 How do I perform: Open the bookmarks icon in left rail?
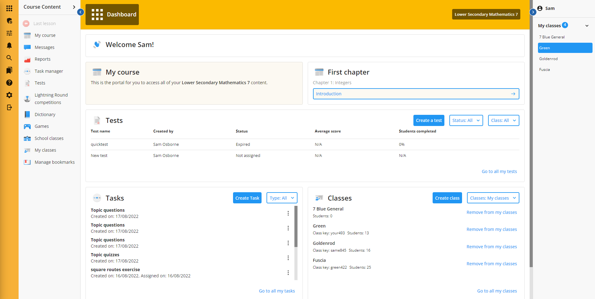click(x=9, y=70)
